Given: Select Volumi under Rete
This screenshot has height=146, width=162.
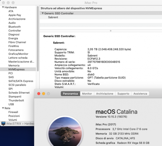Looking at the screenshot, I should pos(13,120).
